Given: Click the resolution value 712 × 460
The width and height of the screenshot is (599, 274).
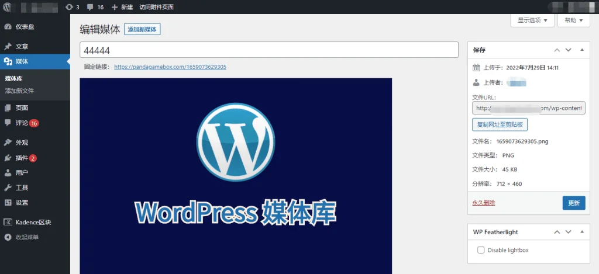Looking at the screenshot, I should [509, 184].
